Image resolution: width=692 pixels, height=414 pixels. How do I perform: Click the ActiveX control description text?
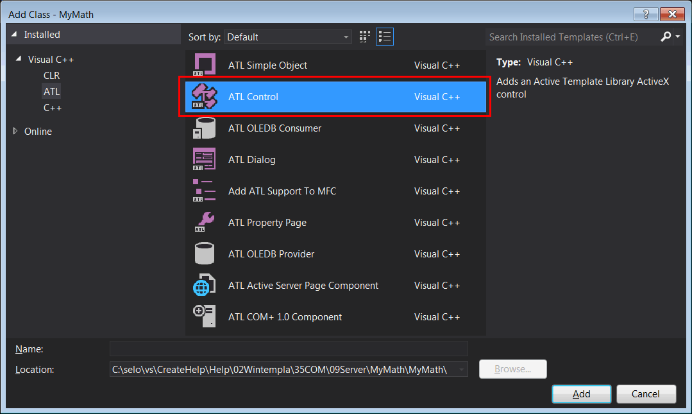coord(582,87)
